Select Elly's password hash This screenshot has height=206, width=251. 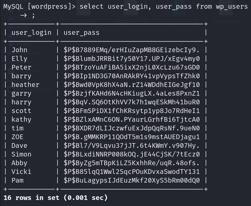[x=132, y=59]
